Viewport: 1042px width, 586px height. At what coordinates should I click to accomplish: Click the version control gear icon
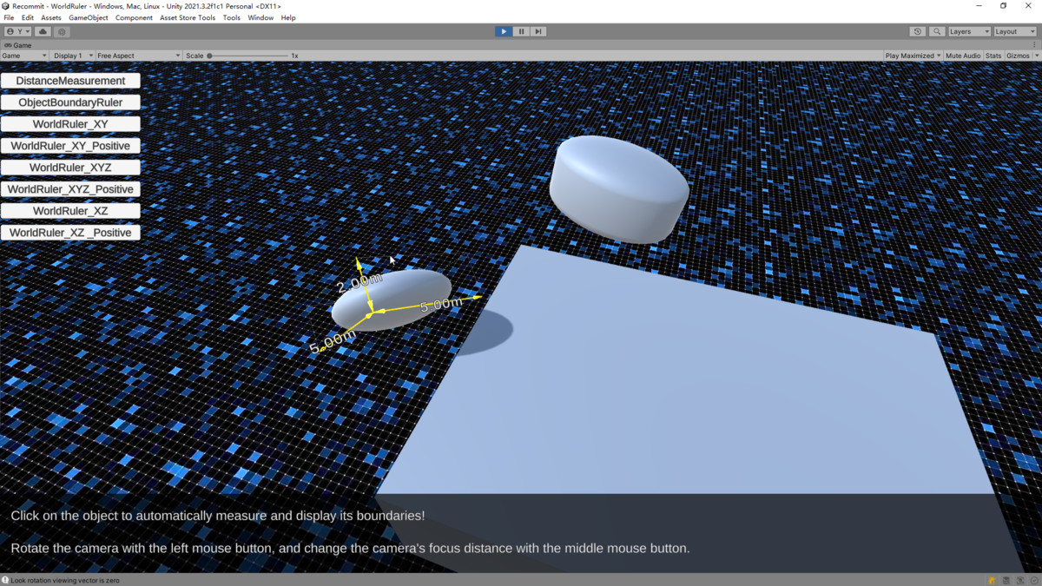(x=62, y=31)
